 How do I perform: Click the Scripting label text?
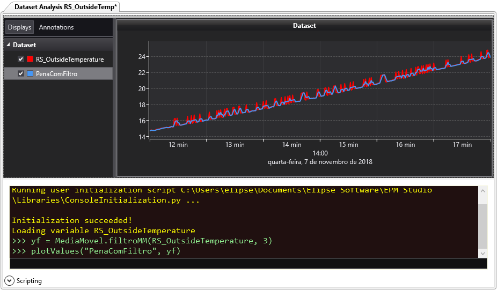click(29, 281)
